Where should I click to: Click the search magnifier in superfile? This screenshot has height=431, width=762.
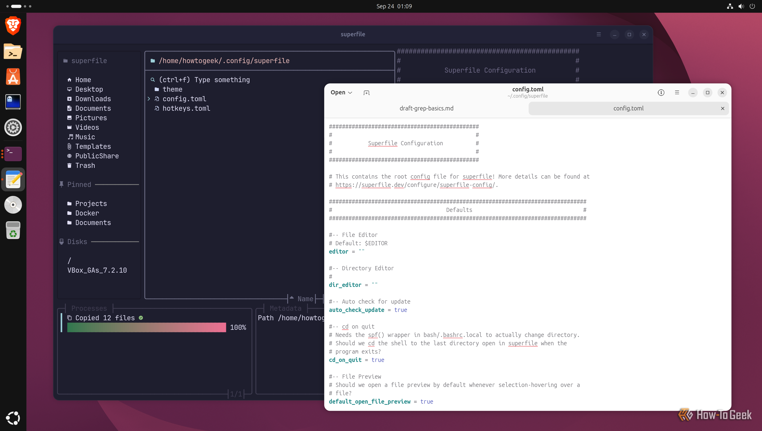(153, 80)
